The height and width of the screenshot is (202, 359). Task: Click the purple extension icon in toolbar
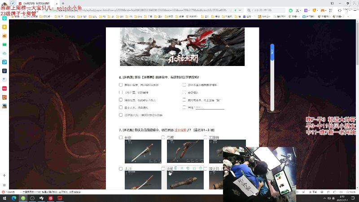coord(306,10)
